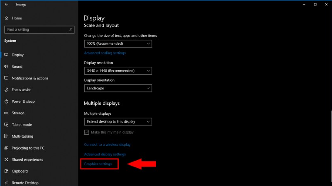Screen dimensions: 332x186
Task: Click the Multi-tasking icon
Action: point(6,136)
